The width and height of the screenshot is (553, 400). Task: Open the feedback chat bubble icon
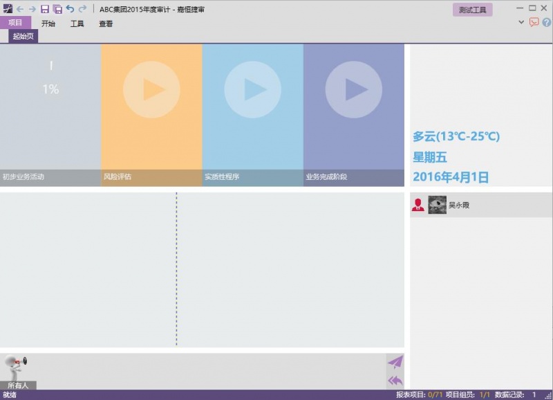click(x=534, y=22)
